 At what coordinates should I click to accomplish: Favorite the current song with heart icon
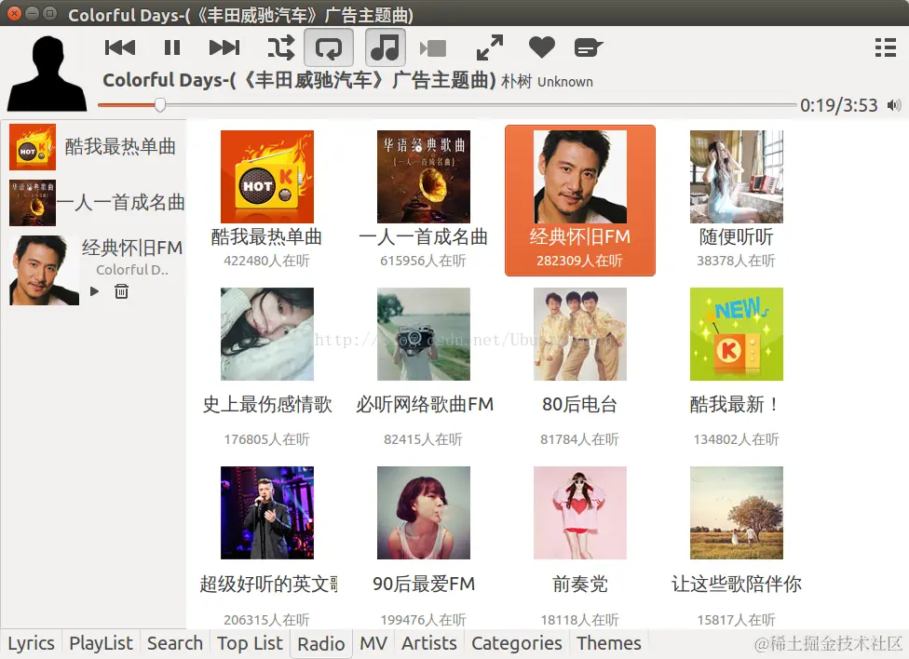pyautogui.click(x=542, y=47)
